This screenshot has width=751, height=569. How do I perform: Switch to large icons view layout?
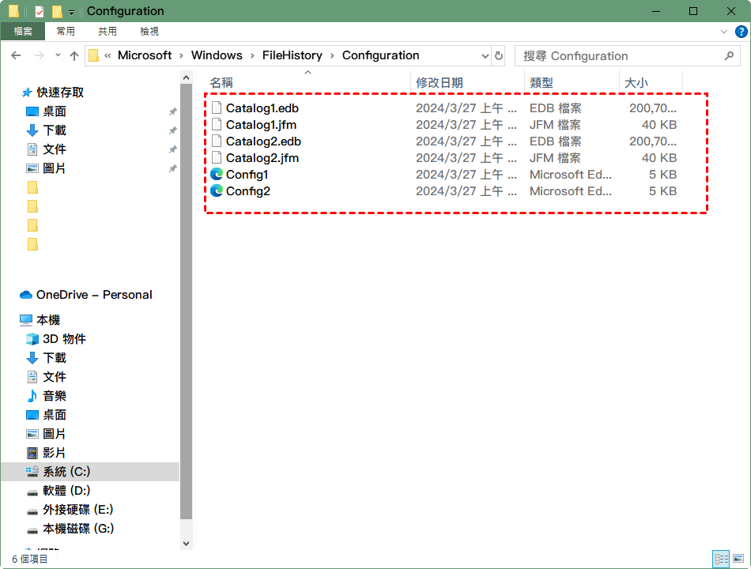(738, 559)
